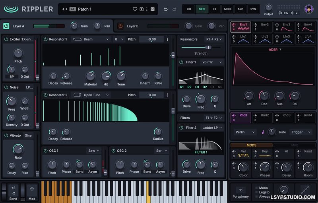
Task: Switch to the LIB tab
Action: 189,9
